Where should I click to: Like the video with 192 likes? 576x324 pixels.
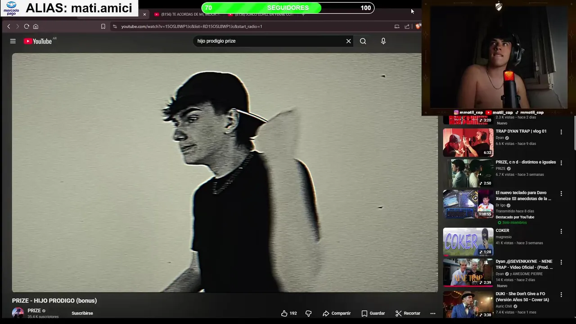(289, 313)
